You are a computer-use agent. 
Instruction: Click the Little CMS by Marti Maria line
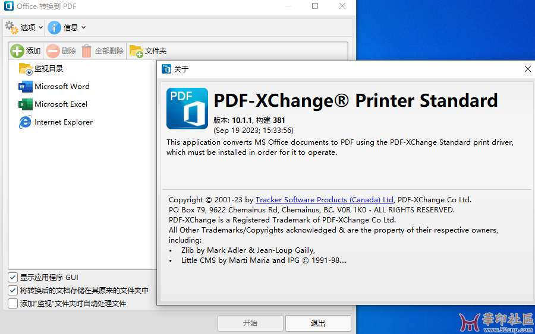coord(264,260)
